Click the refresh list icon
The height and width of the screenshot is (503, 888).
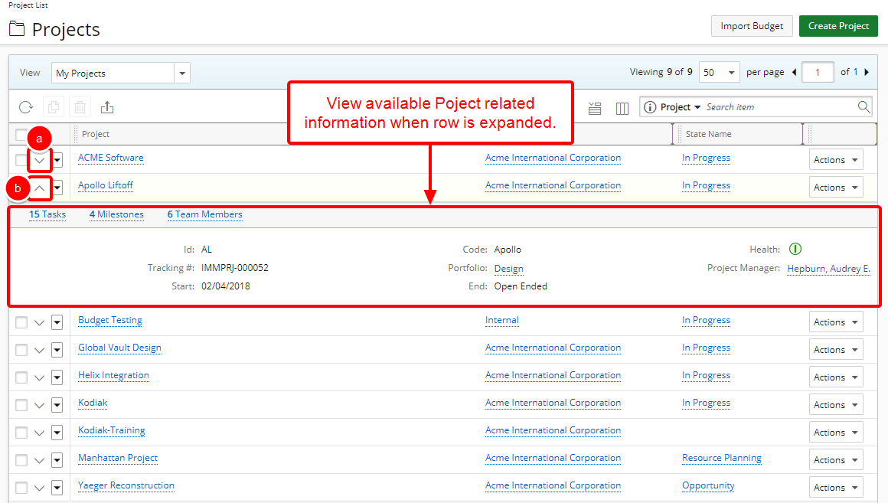pos(26,107)
